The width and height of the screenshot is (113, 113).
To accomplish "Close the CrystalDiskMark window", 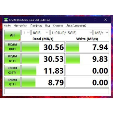I will [x=105, y=20].
